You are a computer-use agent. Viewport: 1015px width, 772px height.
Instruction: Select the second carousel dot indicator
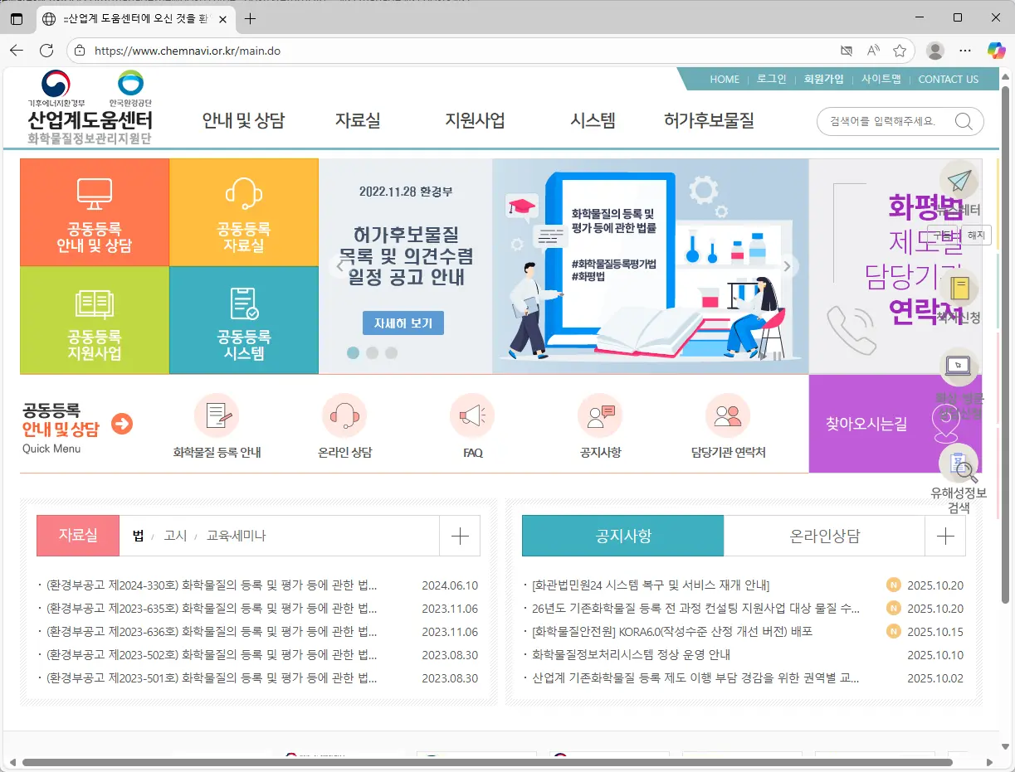point(372,352)
